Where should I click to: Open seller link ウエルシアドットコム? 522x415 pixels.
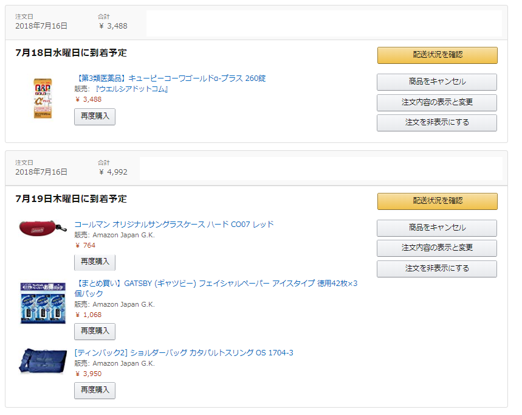coord(132,89)
